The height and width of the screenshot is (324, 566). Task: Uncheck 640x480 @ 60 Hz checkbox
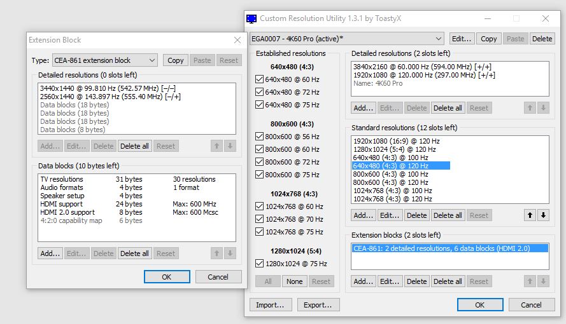(259, 79)
